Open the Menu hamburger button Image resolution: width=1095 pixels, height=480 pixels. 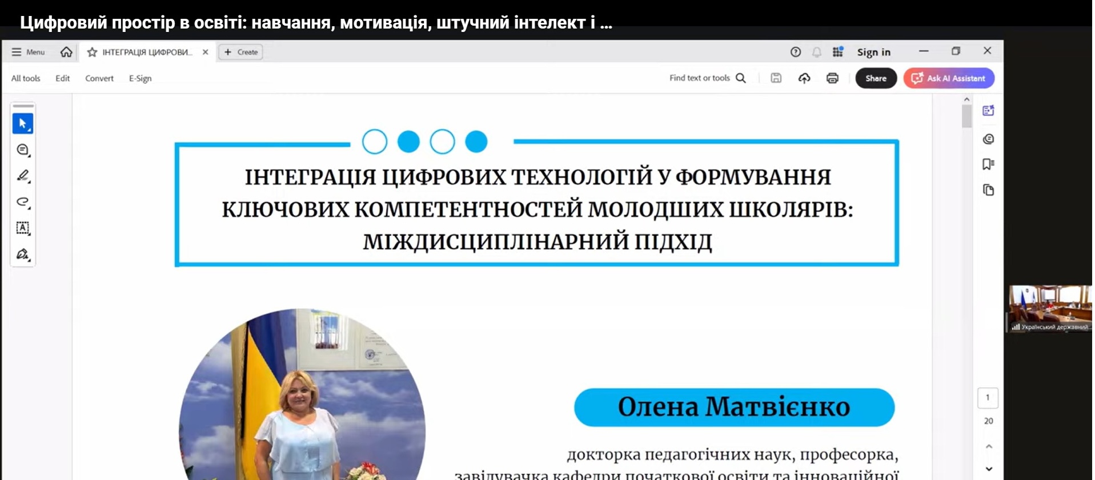click(x=28, y=52)
